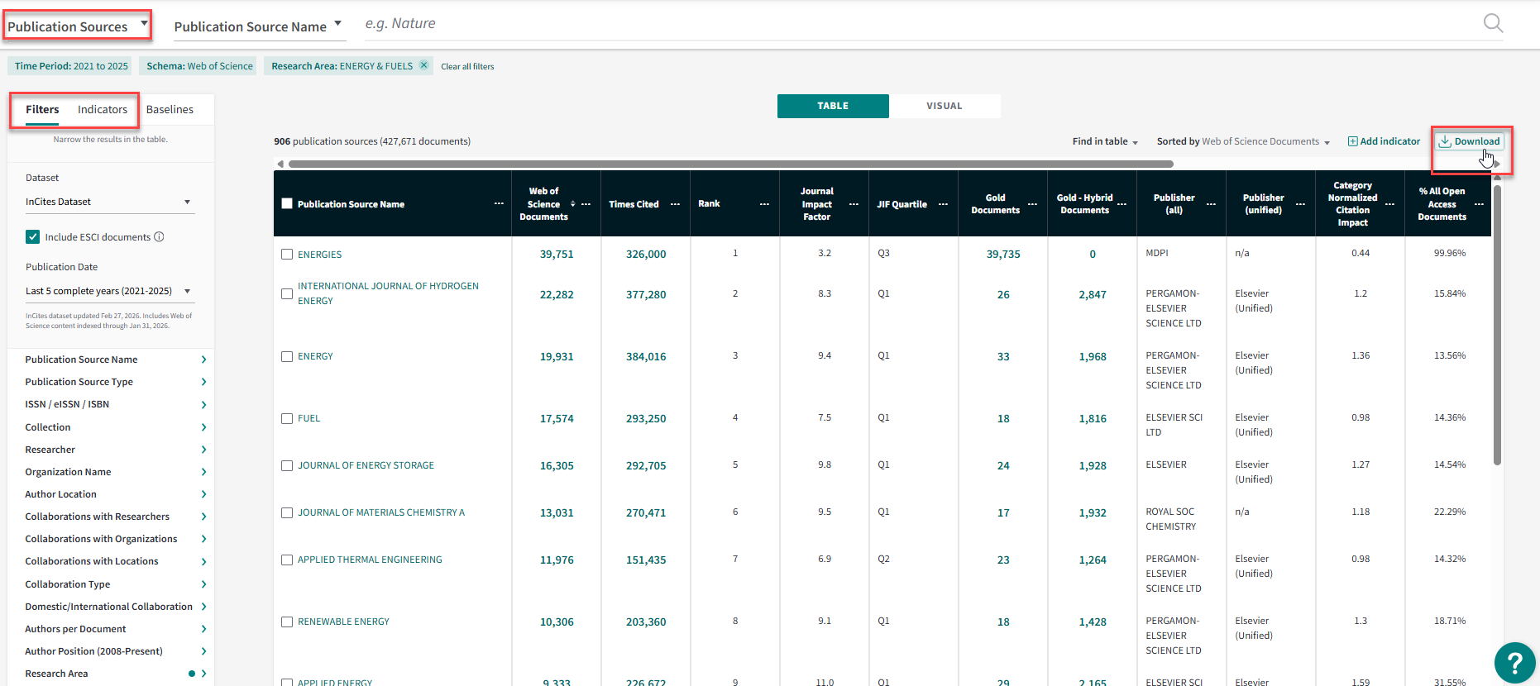Open JIF Quartile column options menu
1540x686 pixels.
(943, 204)
